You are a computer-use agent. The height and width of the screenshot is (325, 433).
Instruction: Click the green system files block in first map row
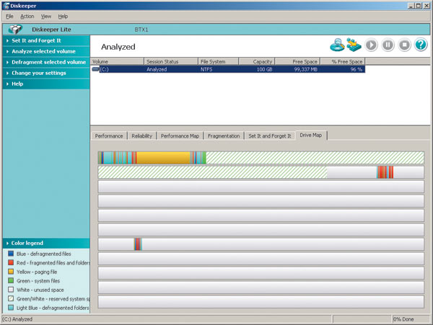coord(204,158)
